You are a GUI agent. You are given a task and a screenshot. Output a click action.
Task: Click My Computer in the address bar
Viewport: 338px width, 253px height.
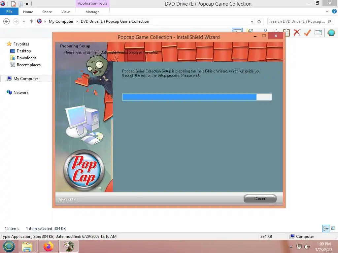click(61, 21)
